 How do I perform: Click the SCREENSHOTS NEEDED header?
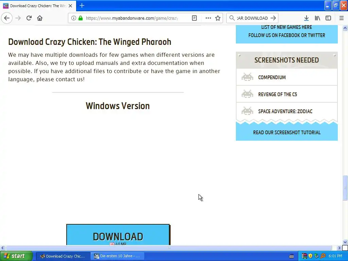tap(286, 60)
